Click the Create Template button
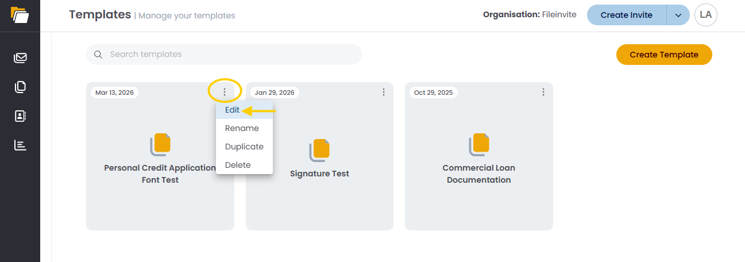Image resolution: width=745 pixels, height=262 pixels. coord(663,55)
